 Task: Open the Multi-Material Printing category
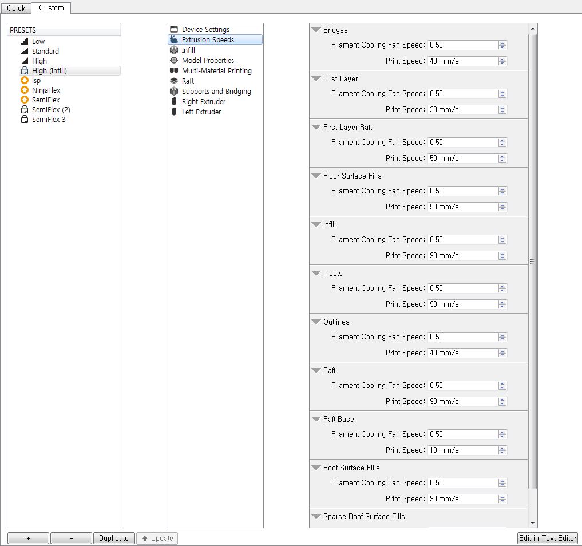pos(215,70)
